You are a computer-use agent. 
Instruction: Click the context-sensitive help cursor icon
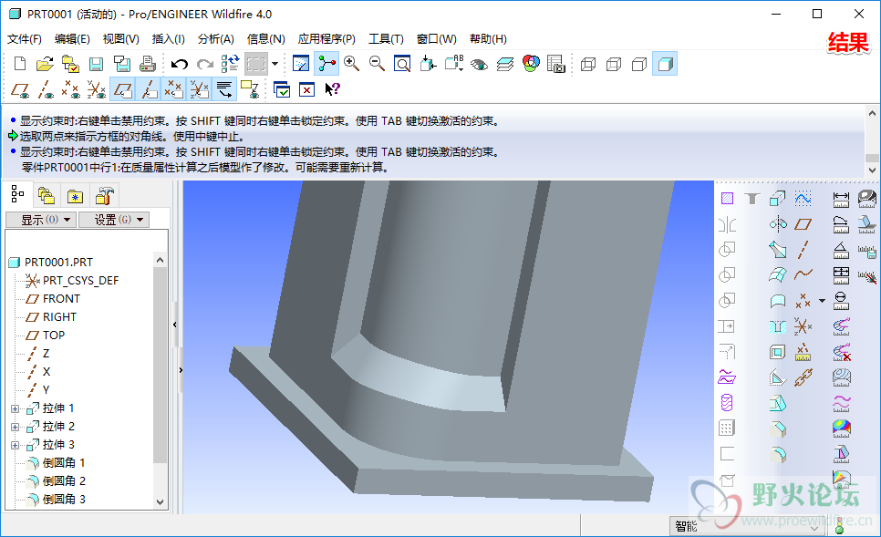(x=333, y=89)
